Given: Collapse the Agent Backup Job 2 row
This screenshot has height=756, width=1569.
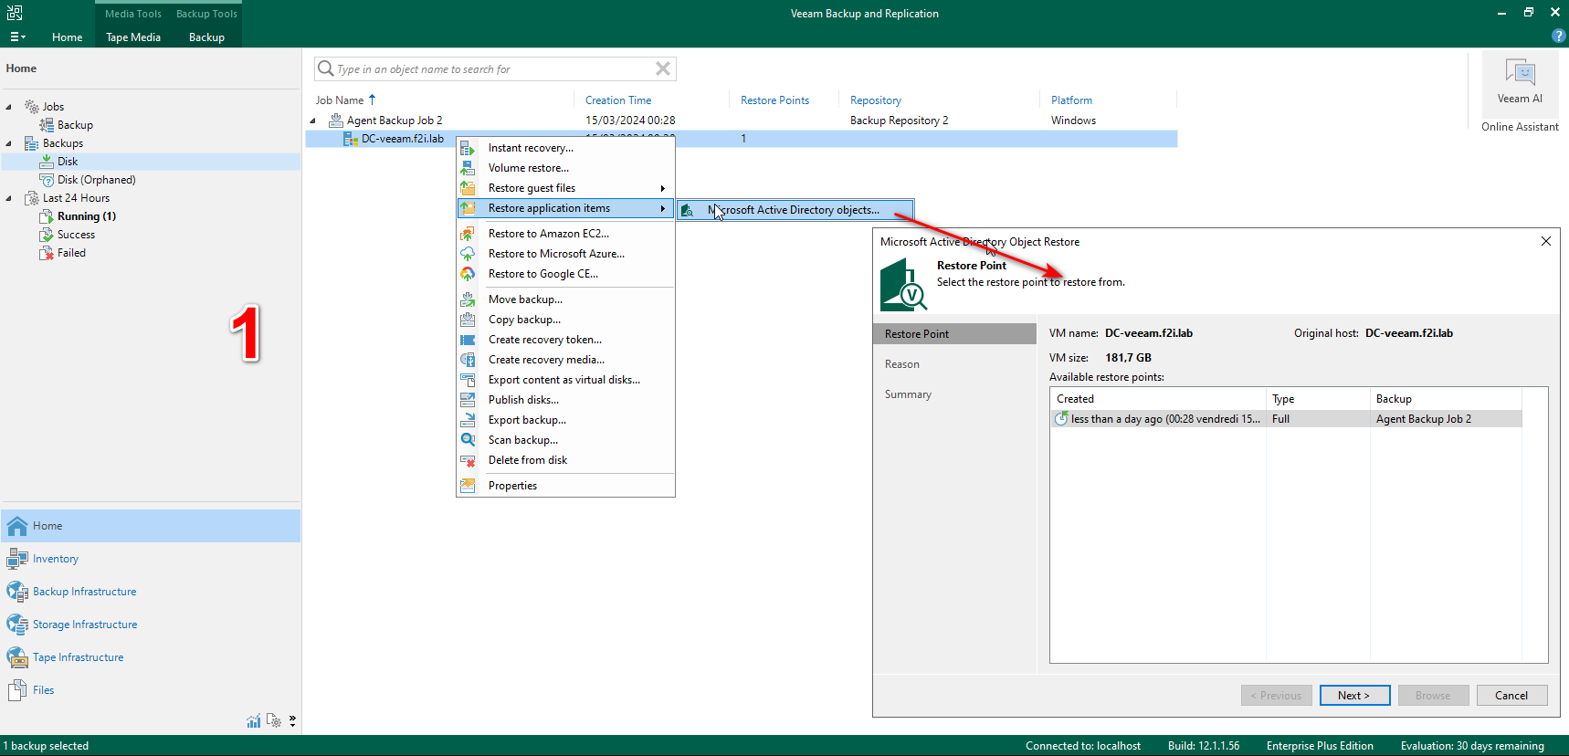Looking at the screenshot, I should click(x=313, y=121).
